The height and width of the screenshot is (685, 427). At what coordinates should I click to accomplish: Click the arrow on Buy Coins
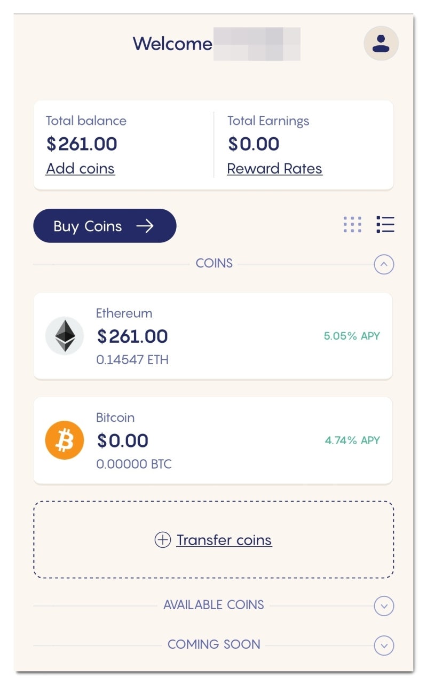coord(145,226)
